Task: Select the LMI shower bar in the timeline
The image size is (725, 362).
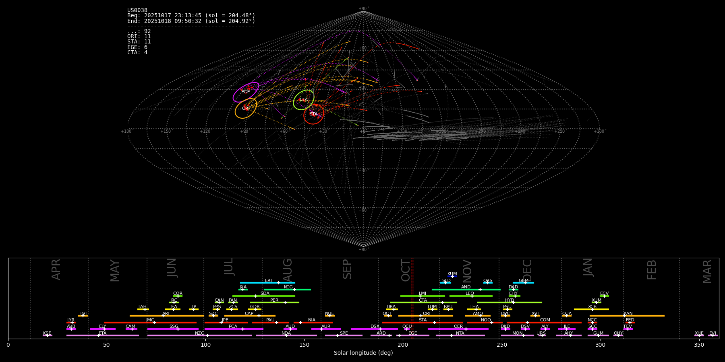Action: [x=423, y=296]
